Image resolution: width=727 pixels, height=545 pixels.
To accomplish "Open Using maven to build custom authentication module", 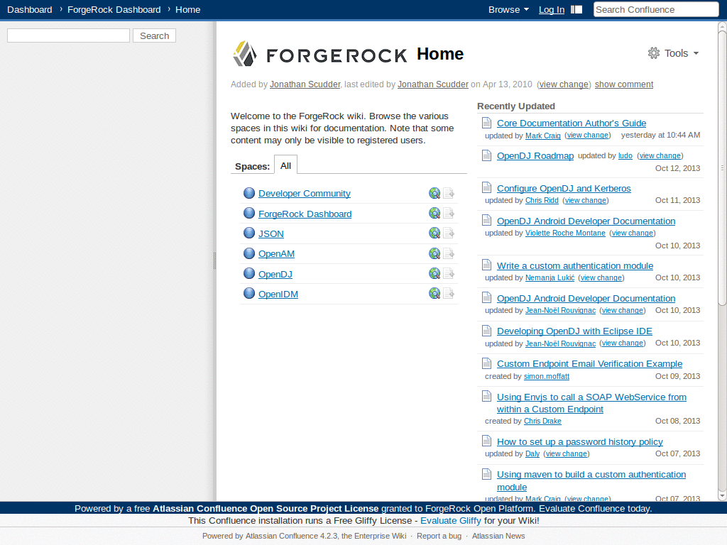I will pos(591,480).
